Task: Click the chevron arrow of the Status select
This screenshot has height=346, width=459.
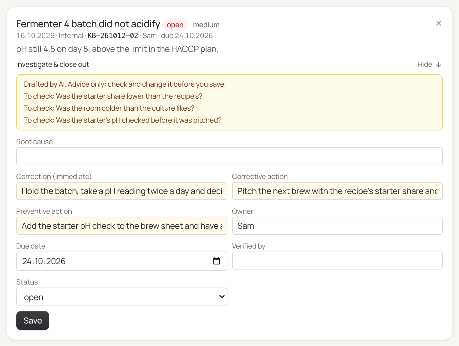Action: tap(222, 297)
